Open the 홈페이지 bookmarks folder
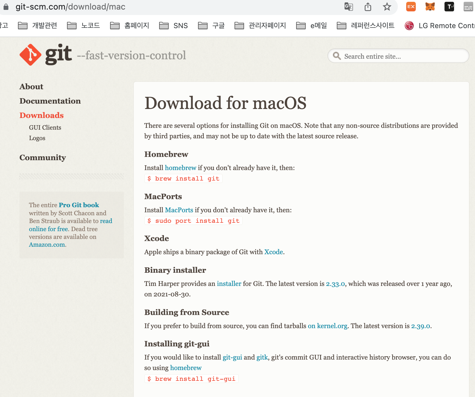Viewport: 475px width, 397px height. (130, 26)
